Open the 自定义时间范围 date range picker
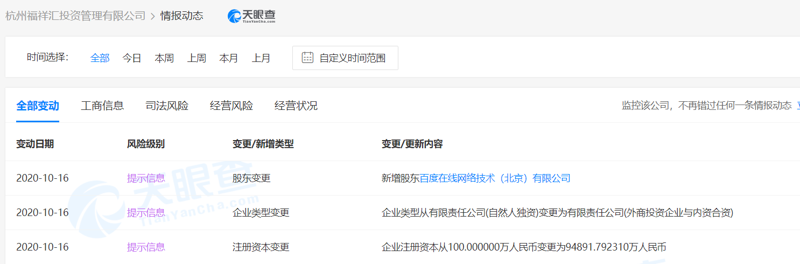The image size is (800, 264). [345, 58]
